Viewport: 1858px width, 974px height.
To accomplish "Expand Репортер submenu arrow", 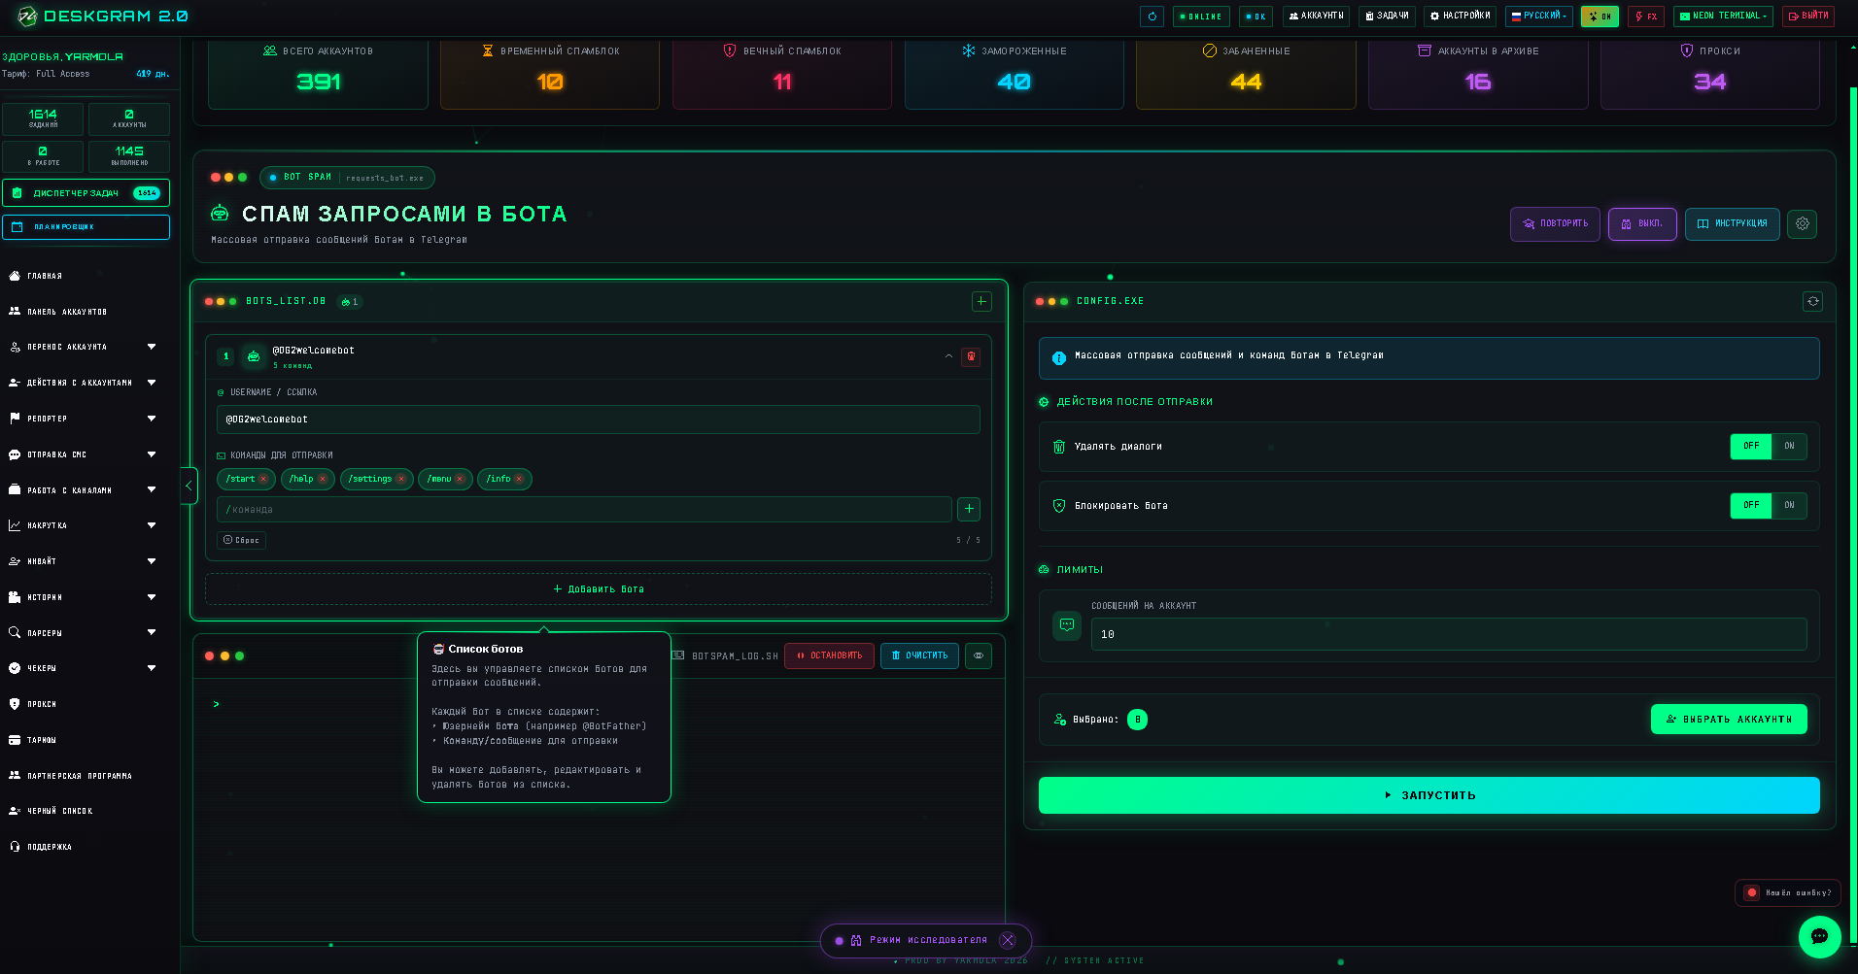I will point(152,419).
